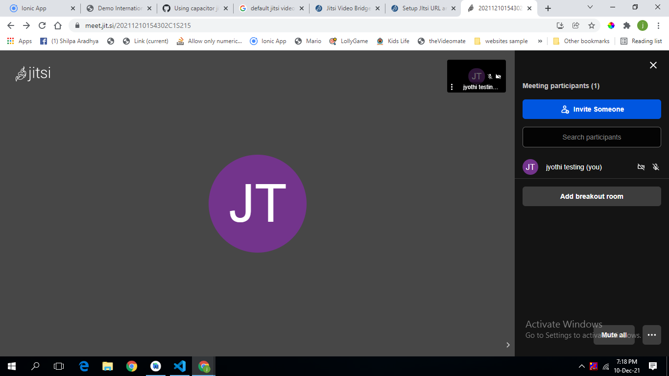This screenshot has height=376, width=669.
Task: Click the bookmark star in the address bar
Action: 592,25
